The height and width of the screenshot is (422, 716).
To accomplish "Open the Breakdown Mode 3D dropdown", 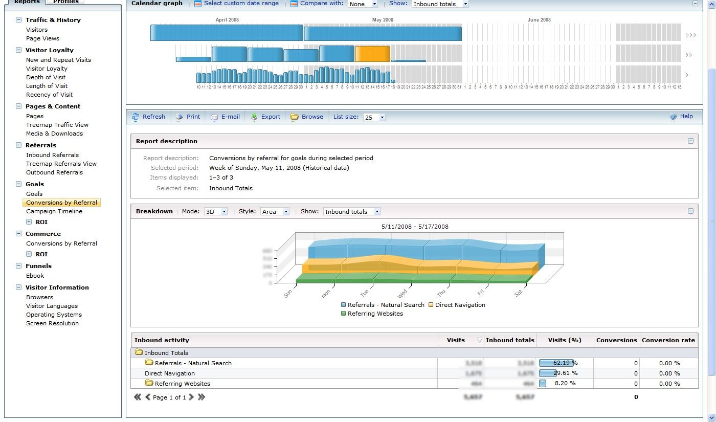I will click(x=215, y=212).
